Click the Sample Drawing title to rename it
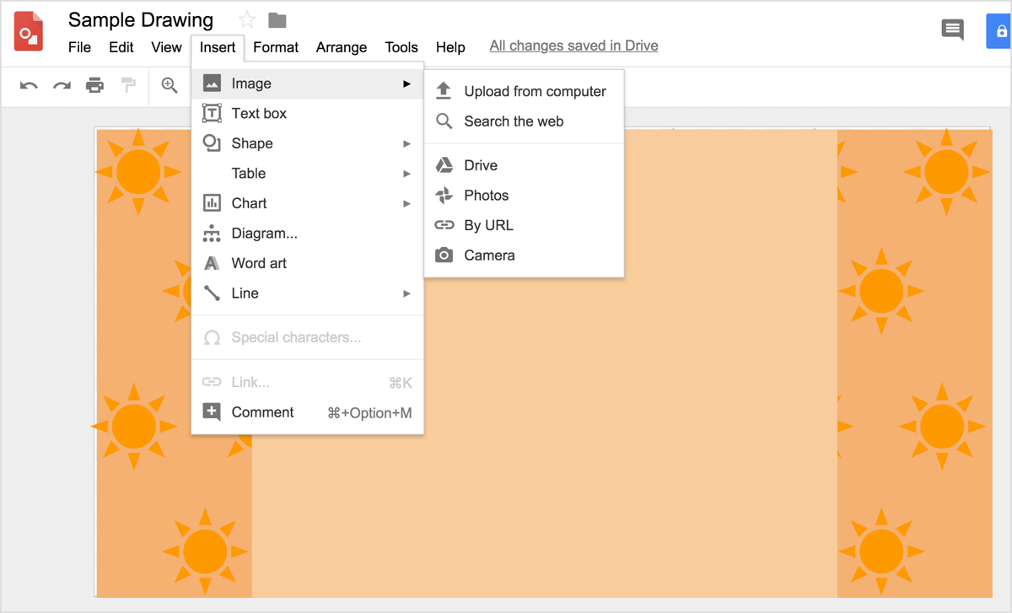The height and width of the screenshot is (613, 1012). pyautogui.click(x=141, y=19)
